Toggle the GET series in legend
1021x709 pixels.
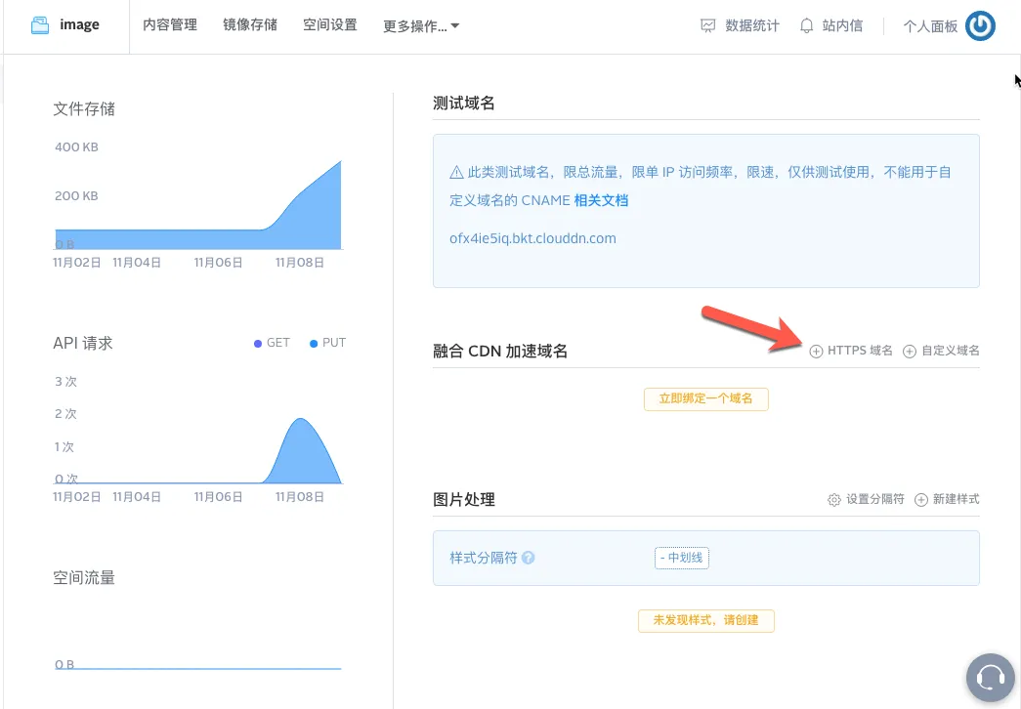[272, 343]
